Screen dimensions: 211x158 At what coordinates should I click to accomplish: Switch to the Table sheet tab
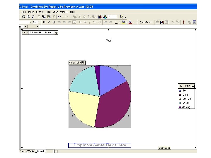click(x=31, y=151)
